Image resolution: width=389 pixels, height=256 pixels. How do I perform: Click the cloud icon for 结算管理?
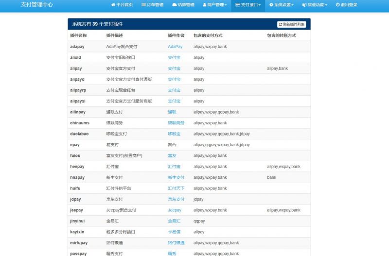(x=175, y=5)
